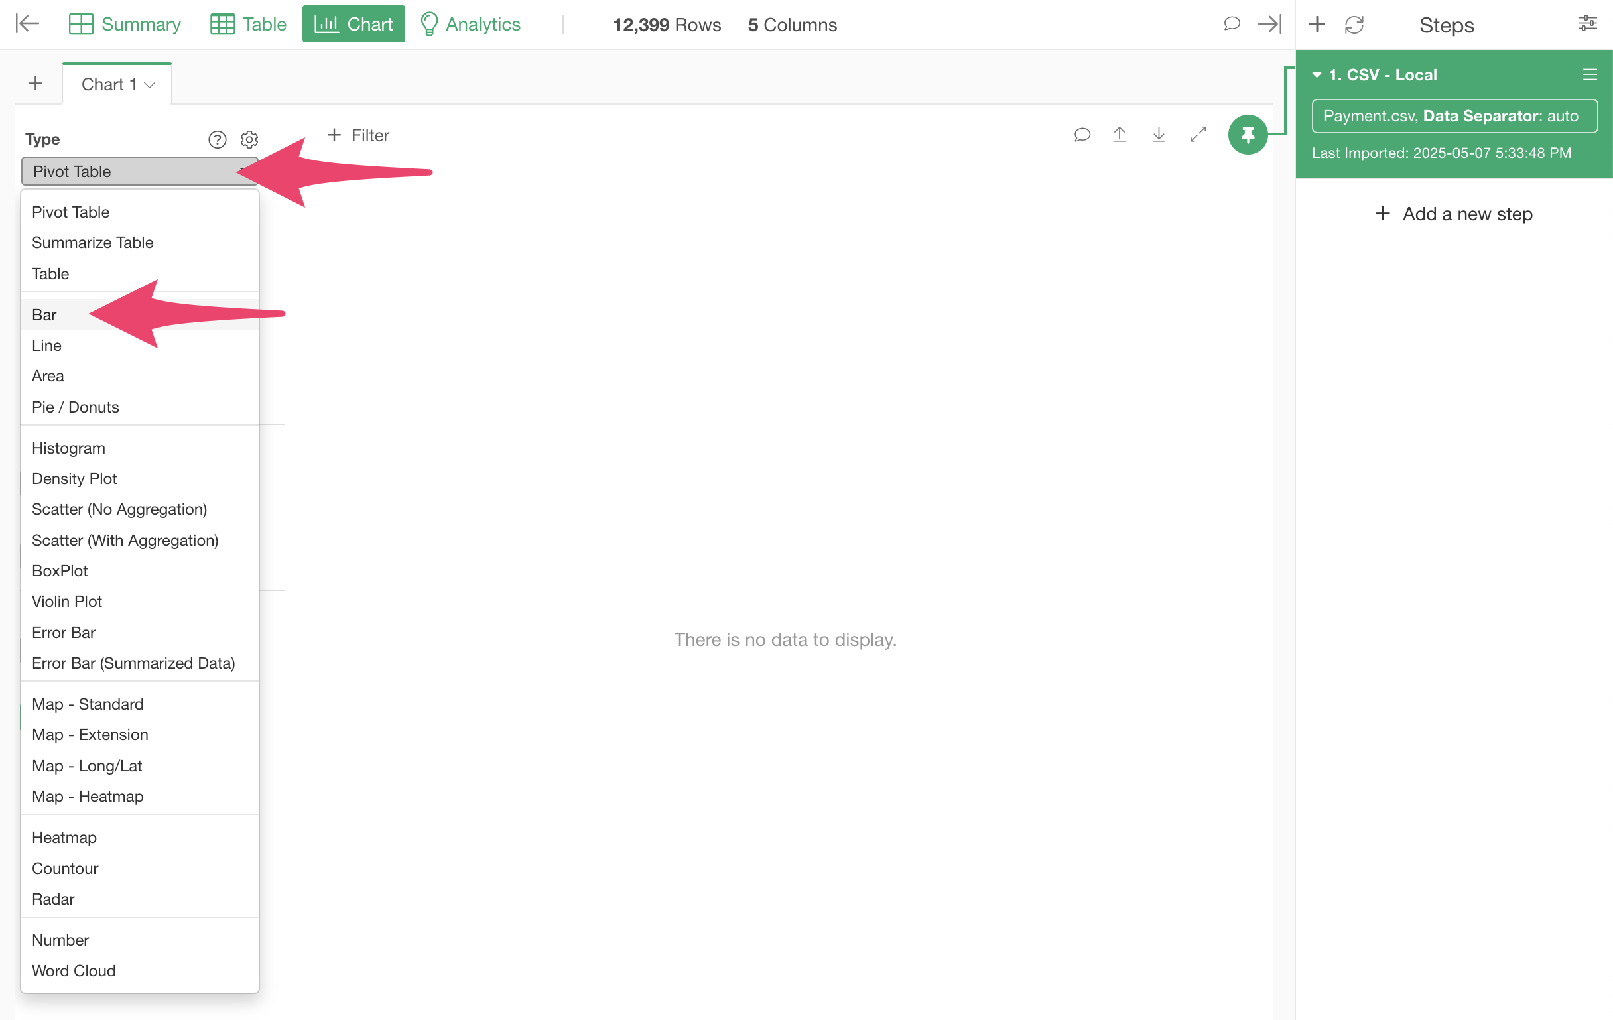Screen dimensions: 1613x1020
Task: Select the Chart view tab
Action: (x=354, y=24)
